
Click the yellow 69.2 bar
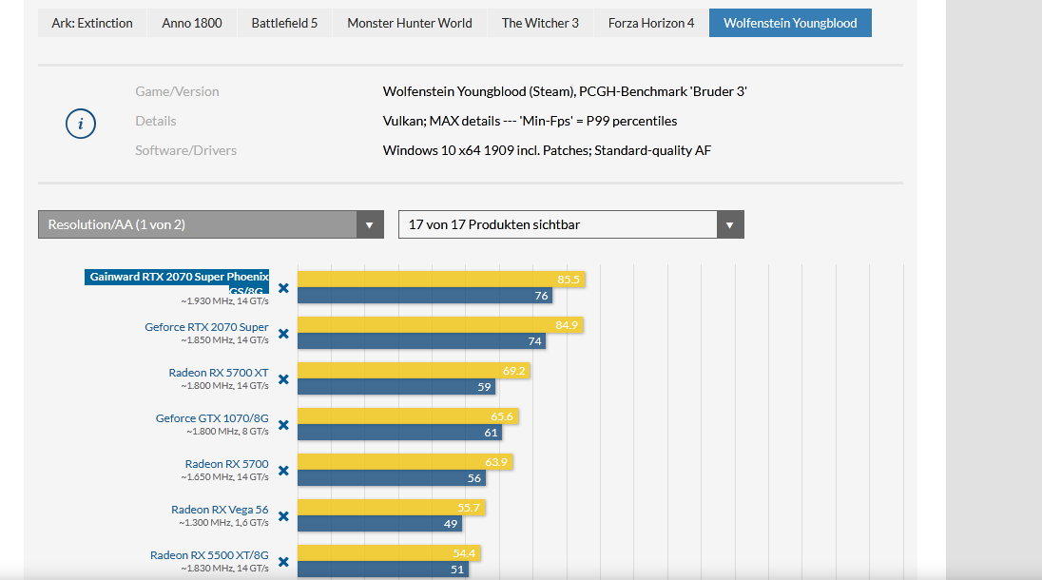pos(414,371)
